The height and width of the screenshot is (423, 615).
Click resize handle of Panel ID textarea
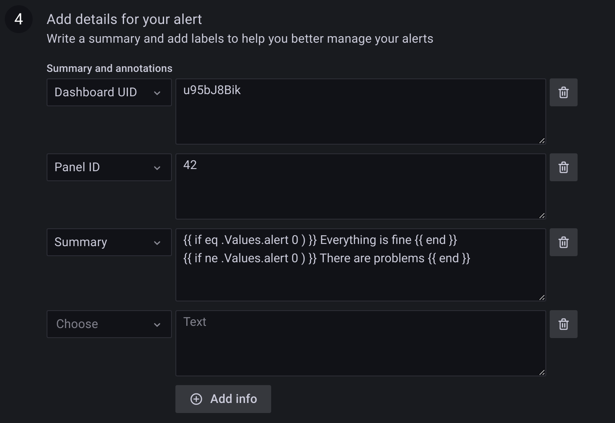542,216
